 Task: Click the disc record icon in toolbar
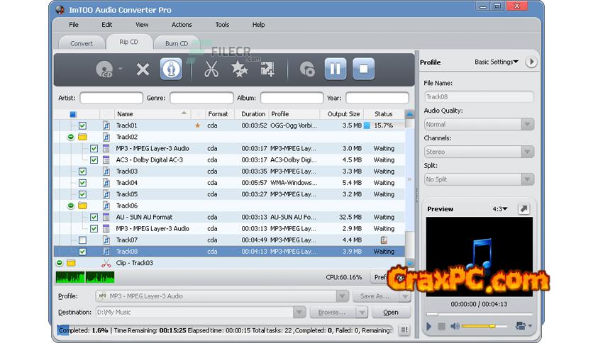pyautogui.click(x=307, y=69)
